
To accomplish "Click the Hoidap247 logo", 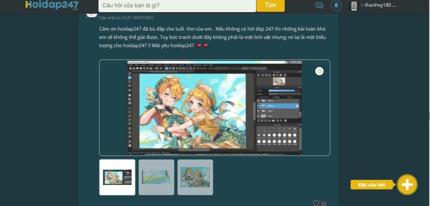I will [52, 5].
